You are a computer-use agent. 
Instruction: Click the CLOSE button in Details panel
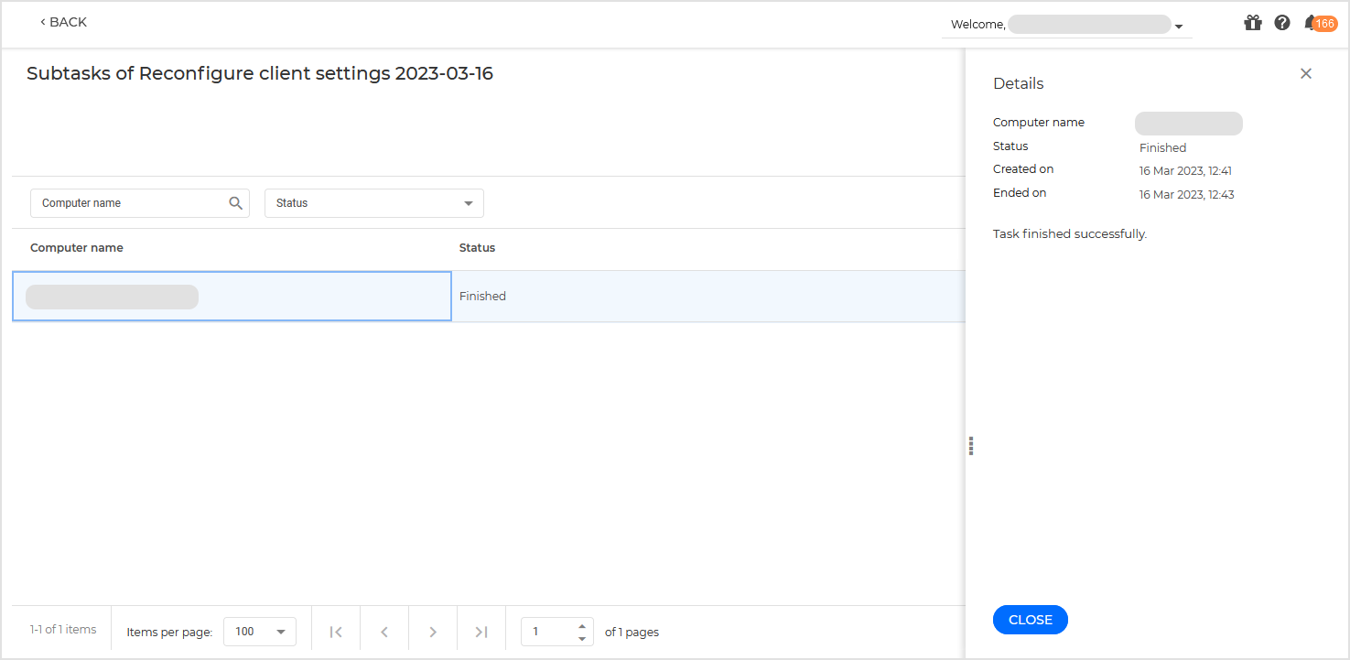[1030, 620]
